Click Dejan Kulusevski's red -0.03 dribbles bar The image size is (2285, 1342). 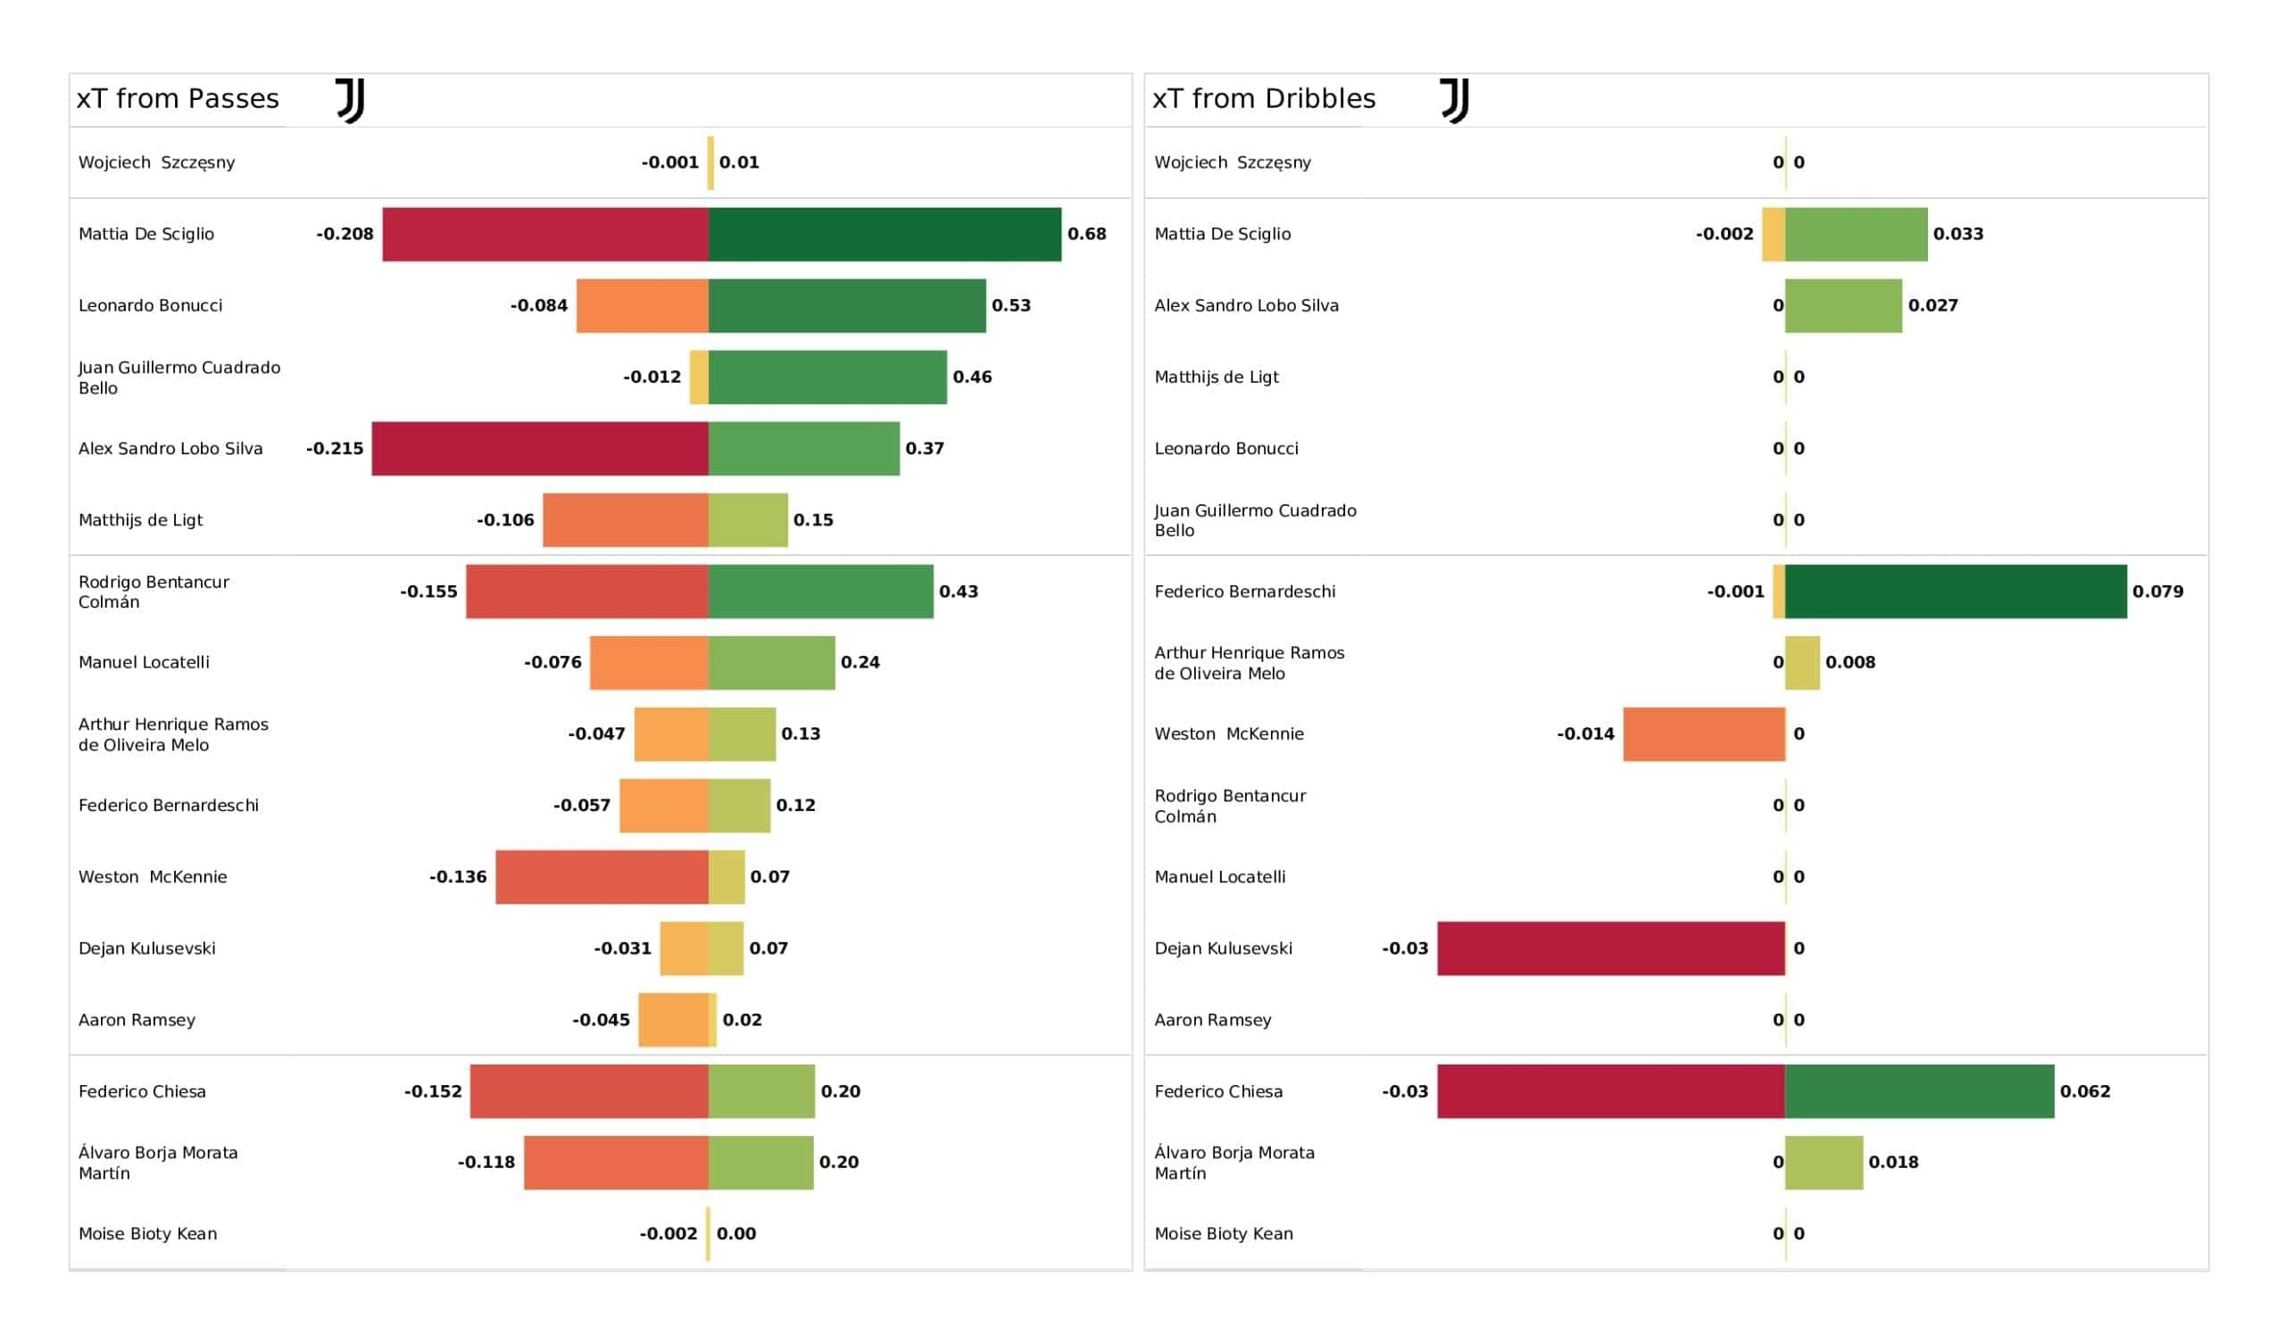click(x=1610, y=949)
